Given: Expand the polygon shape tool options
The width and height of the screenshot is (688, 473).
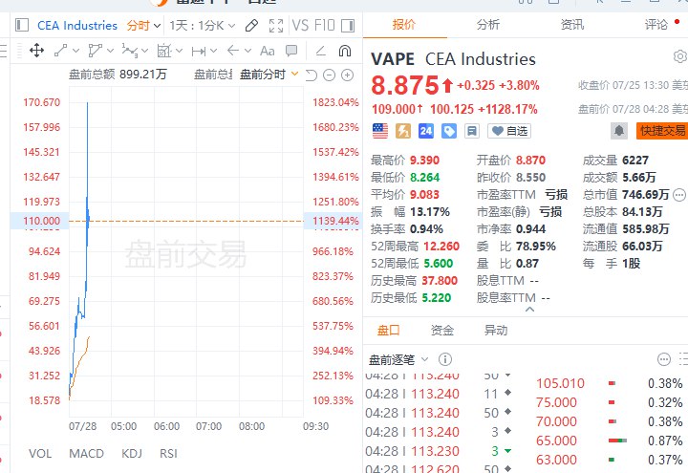Looking at the screenshot, I should (110, 51).
